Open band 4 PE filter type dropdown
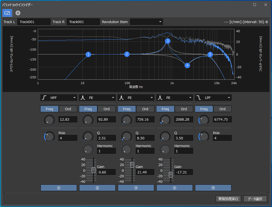 coord(175,98)
